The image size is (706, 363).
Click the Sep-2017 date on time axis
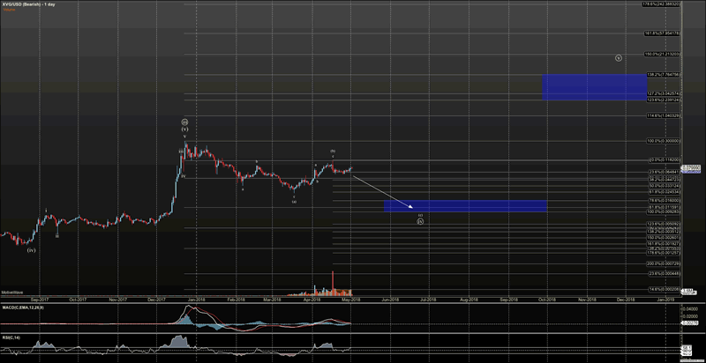coord(40,299)
